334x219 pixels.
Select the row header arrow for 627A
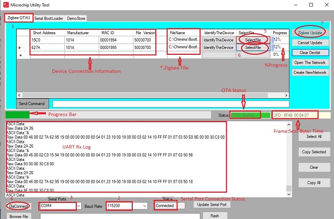click(20, 47)
